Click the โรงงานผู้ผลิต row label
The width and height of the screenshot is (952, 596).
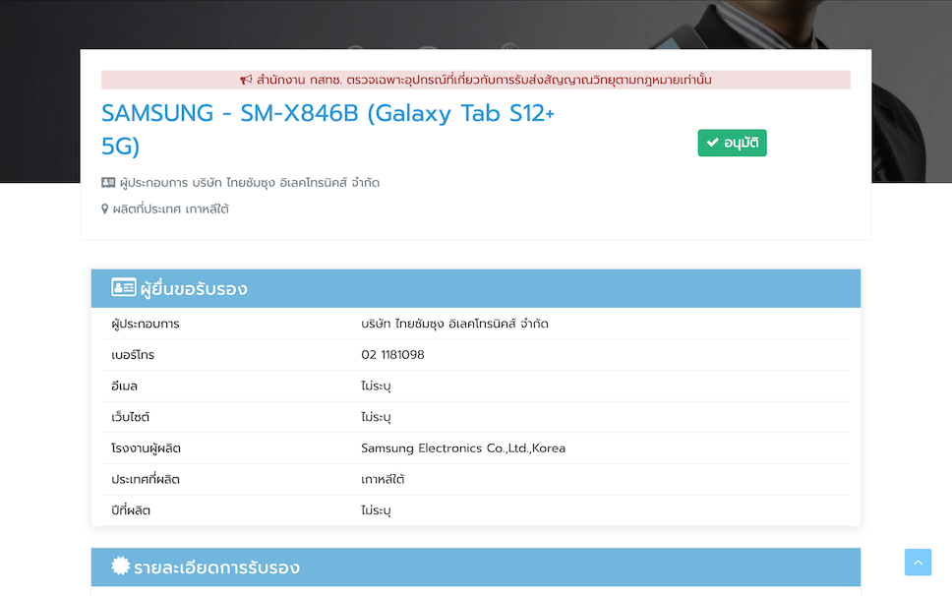[x=146, y=448]
